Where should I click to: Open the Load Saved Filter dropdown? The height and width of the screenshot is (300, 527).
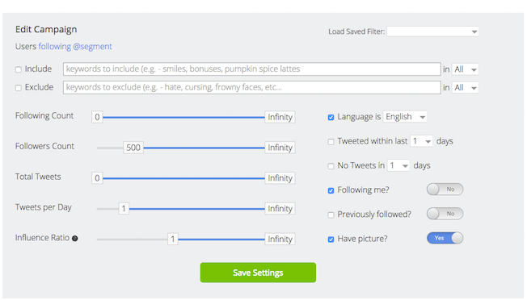432,31
